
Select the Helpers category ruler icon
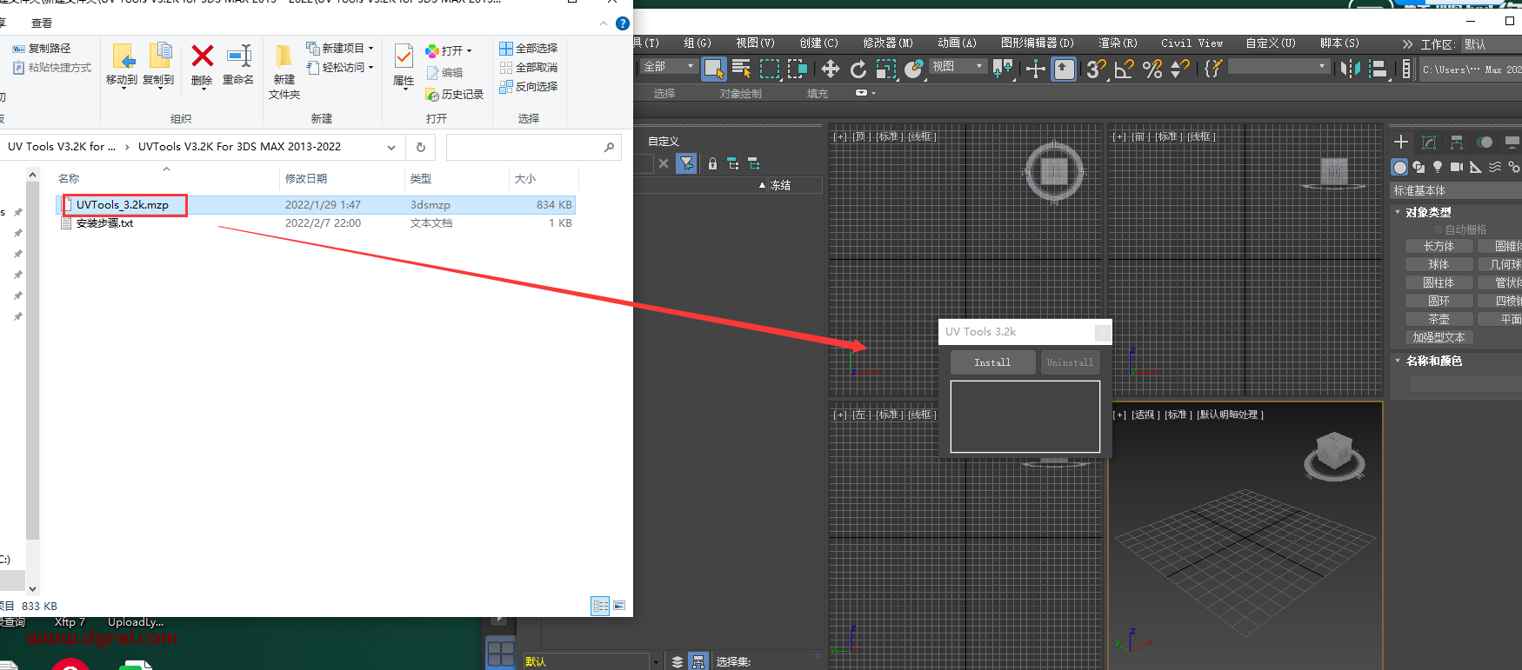1476,167
